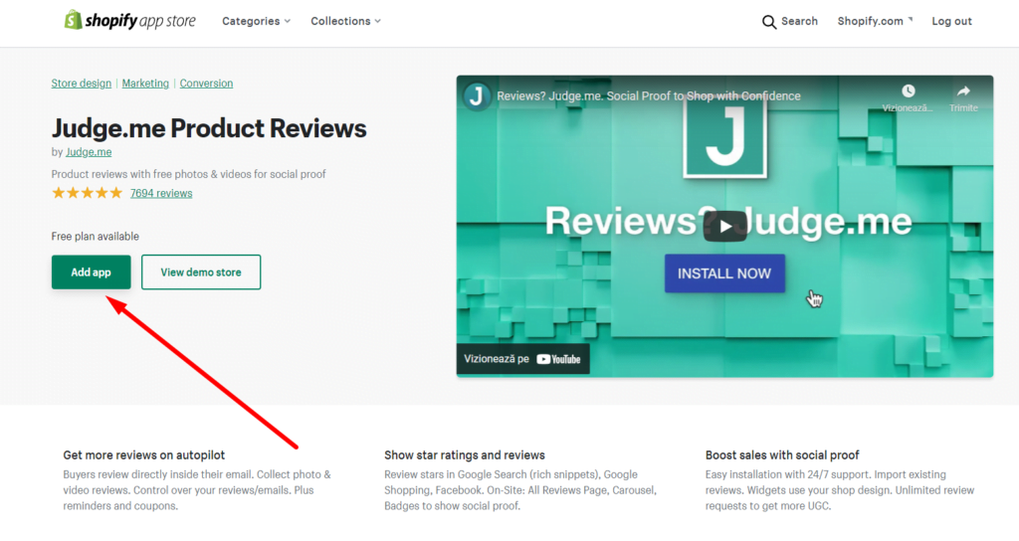Open the Conversion category link
Viewport: 1019px width, 541px height.
coord(206,84)
